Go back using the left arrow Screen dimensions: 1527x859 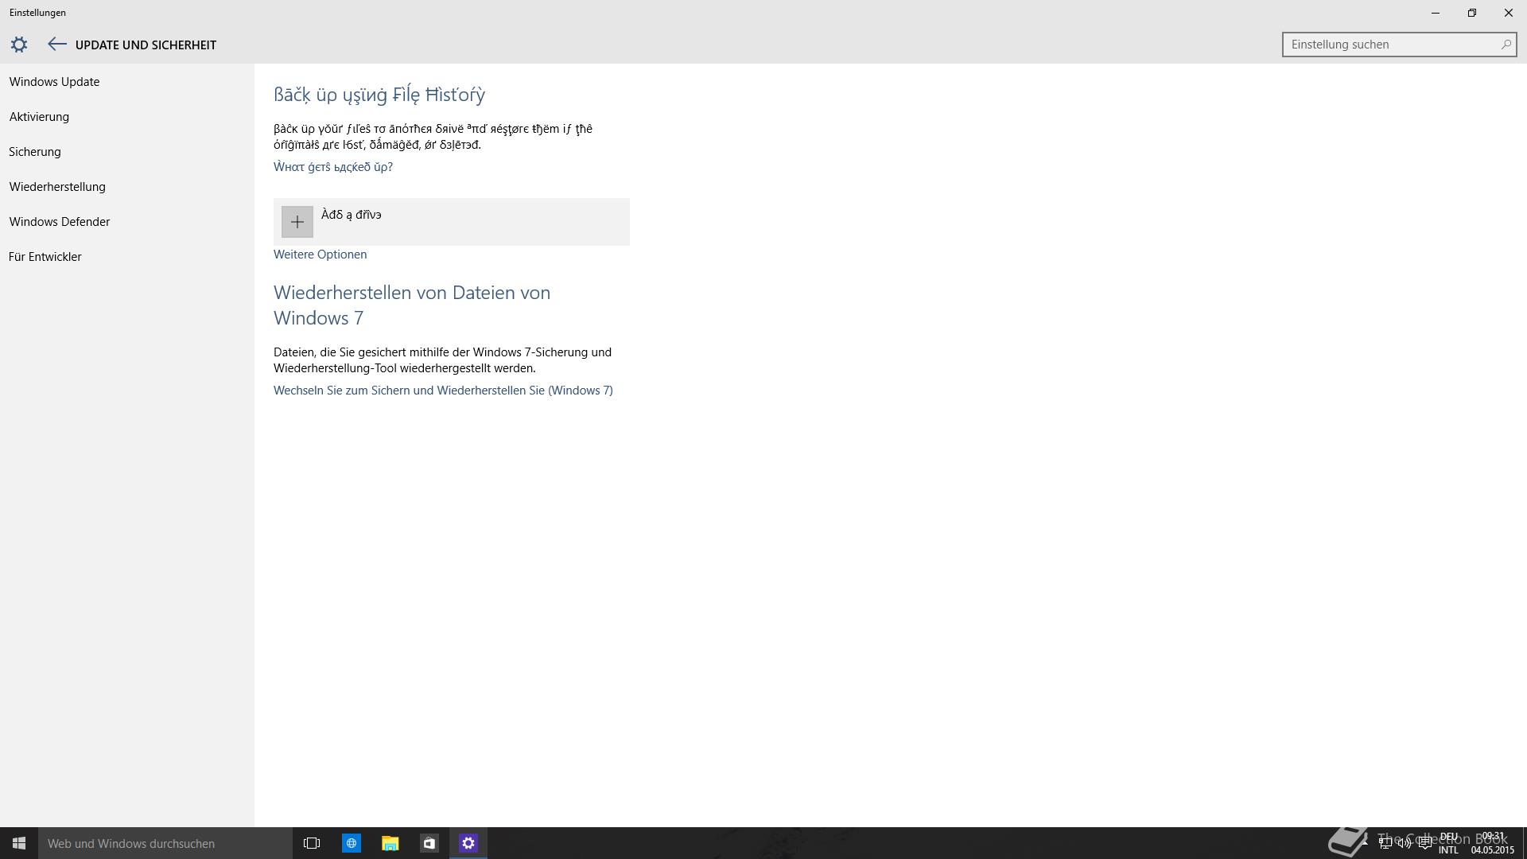[56, 45]
